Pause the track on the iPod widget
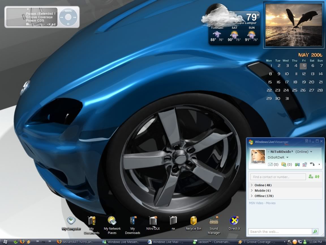 click(x=68, y=24)
